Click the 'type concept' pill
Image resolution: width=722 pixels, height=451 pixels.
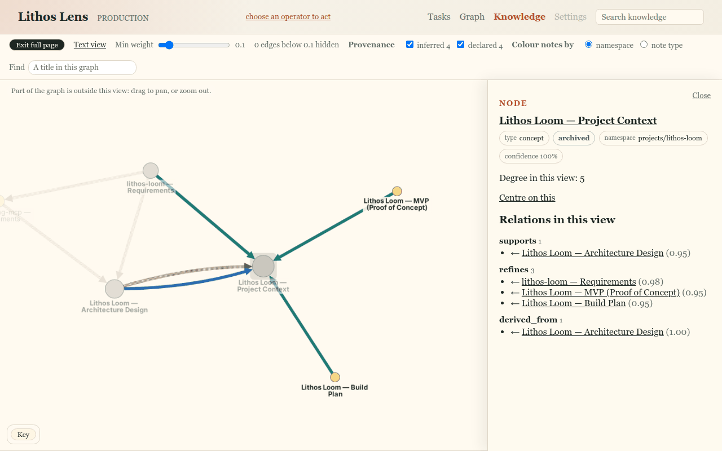pyautogui.click(x=524, y=138)
